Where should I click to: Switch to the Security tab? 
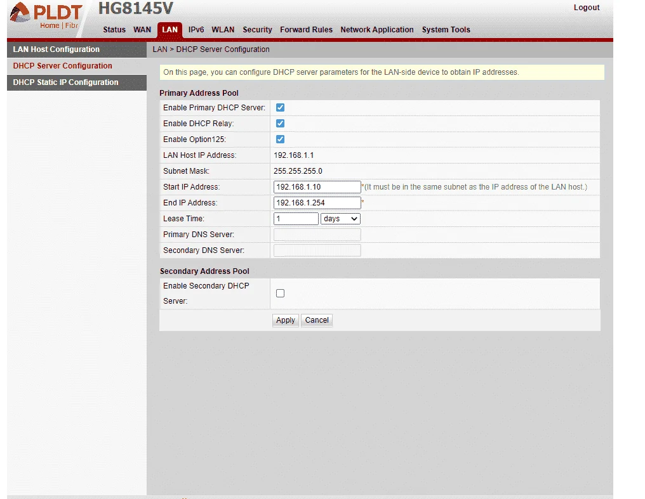257,30
